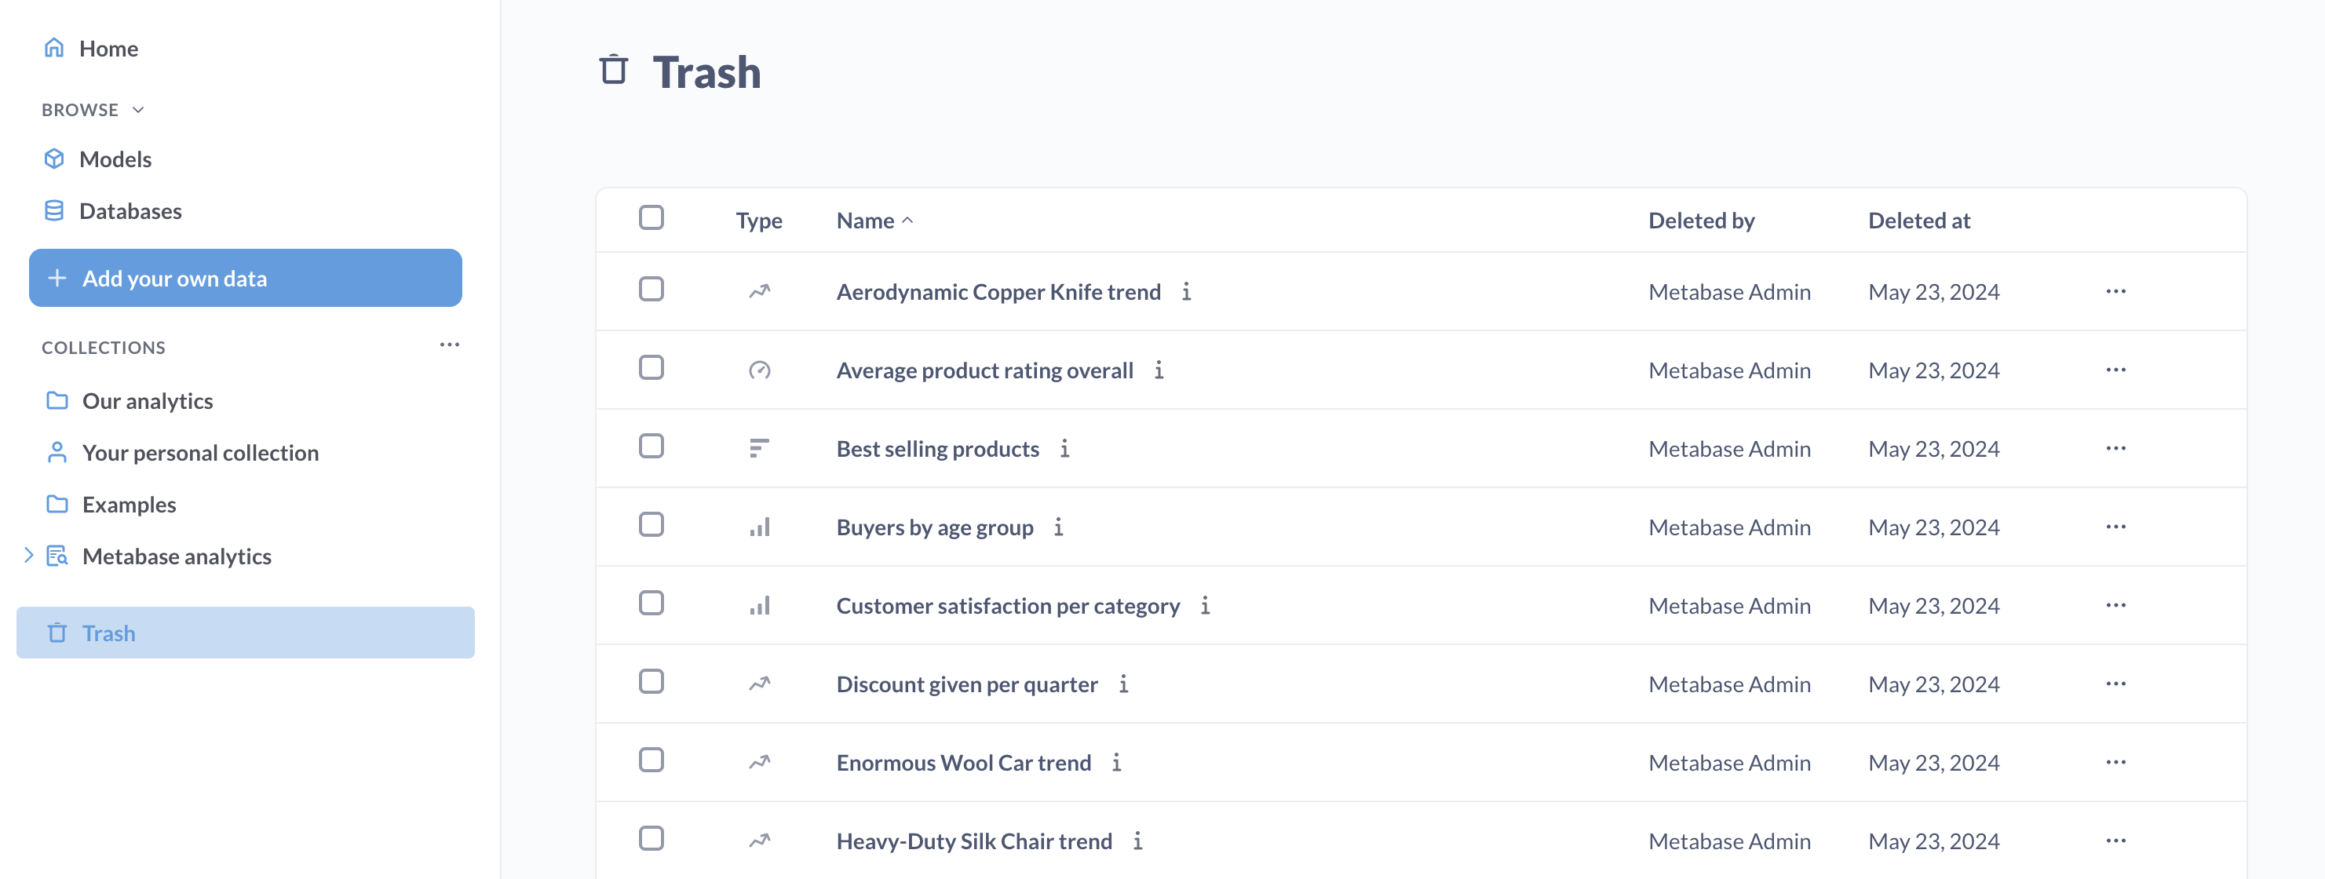Viewport: 2325px width, 879px height.
Task: Open Your personal collection
Action: pyautogui.click(x=199, y=453)
